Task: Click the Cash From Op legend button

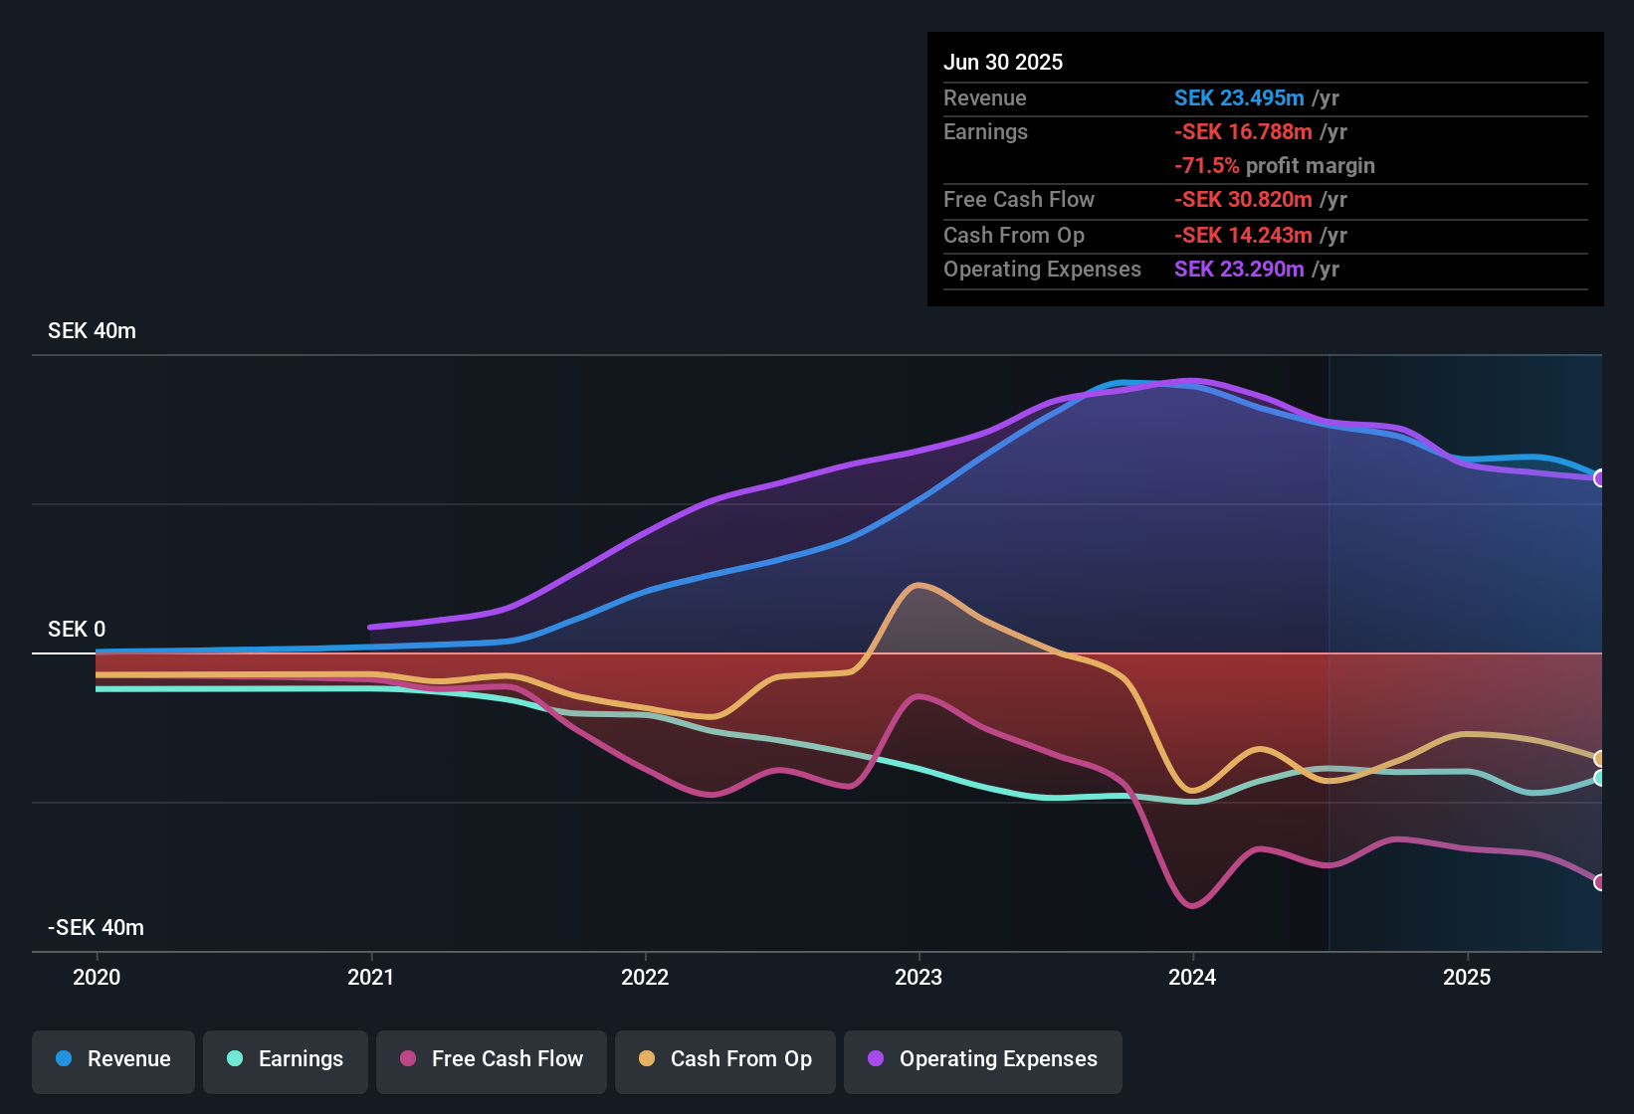Action: click(724, 1059)
